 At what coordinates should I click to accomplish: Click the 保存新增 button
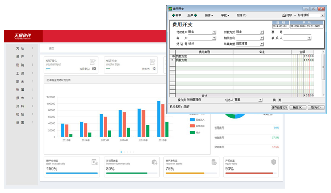click(x=279, y=107)
